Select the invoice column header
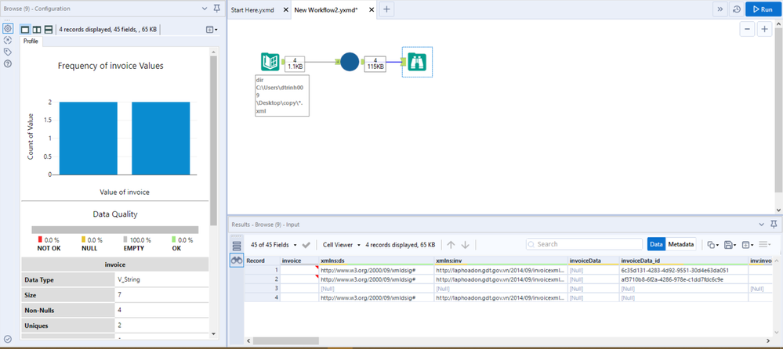This screenshot has width=783, height=349. coord(299,261)
